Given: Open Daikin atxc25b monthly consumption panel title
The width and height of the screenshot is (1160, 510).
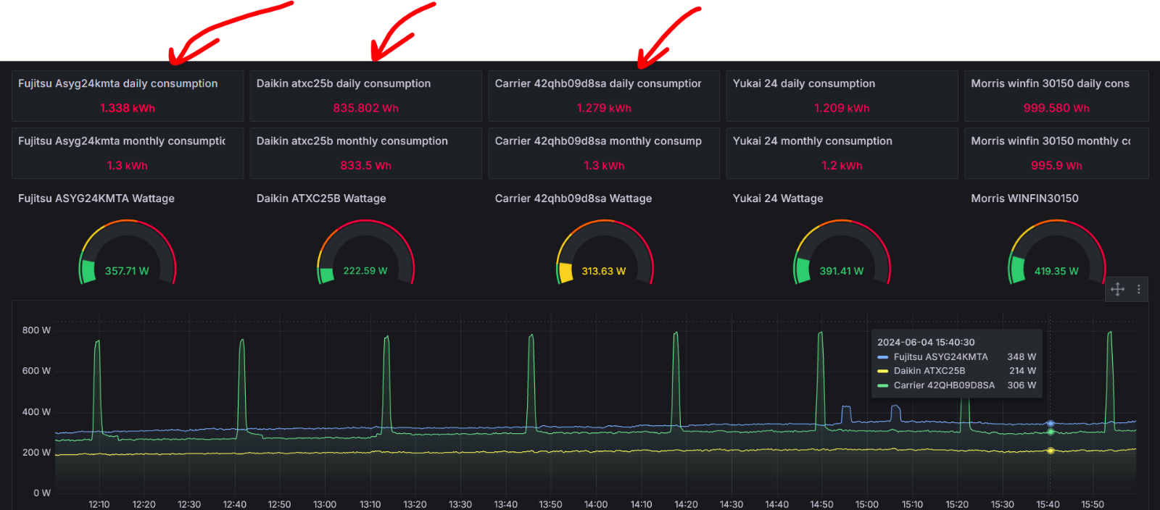Looking at the screenshot, I should (352, 141).
